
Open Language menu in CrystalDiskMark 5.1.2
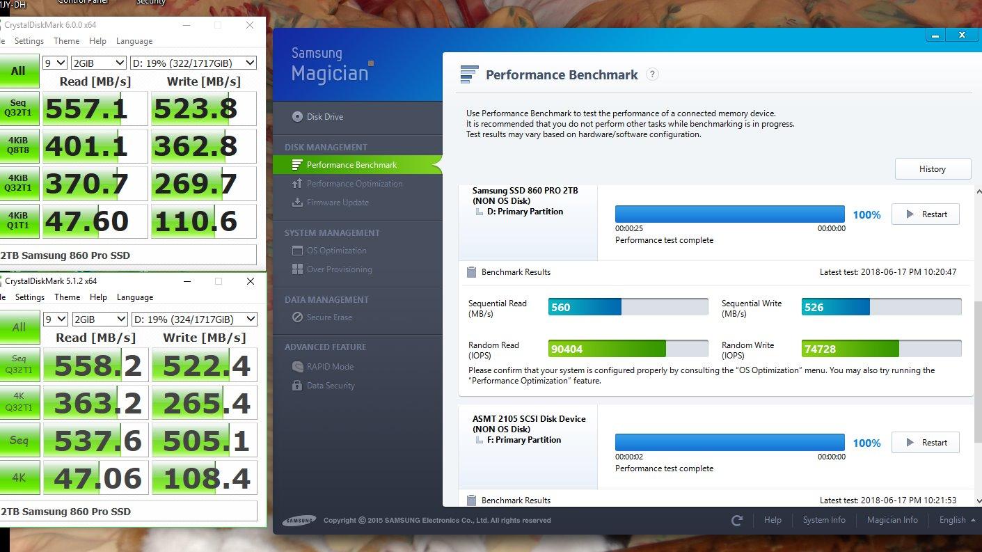[x=135, y=297]
